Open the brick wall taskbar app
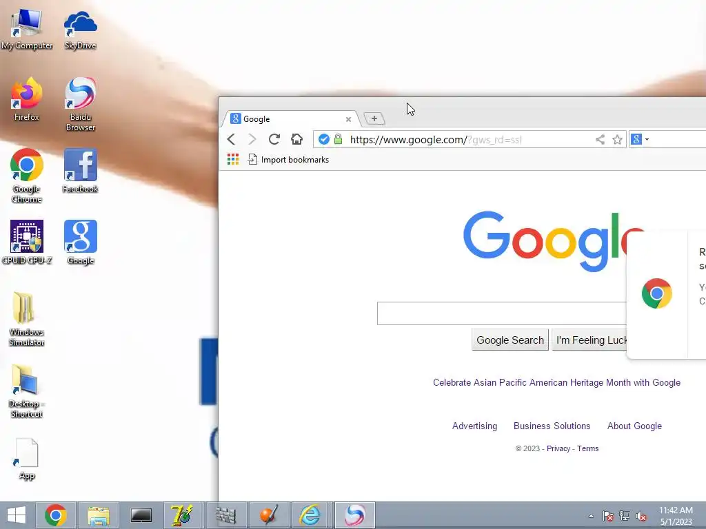706x529 pixels. (x=225, y=515)
